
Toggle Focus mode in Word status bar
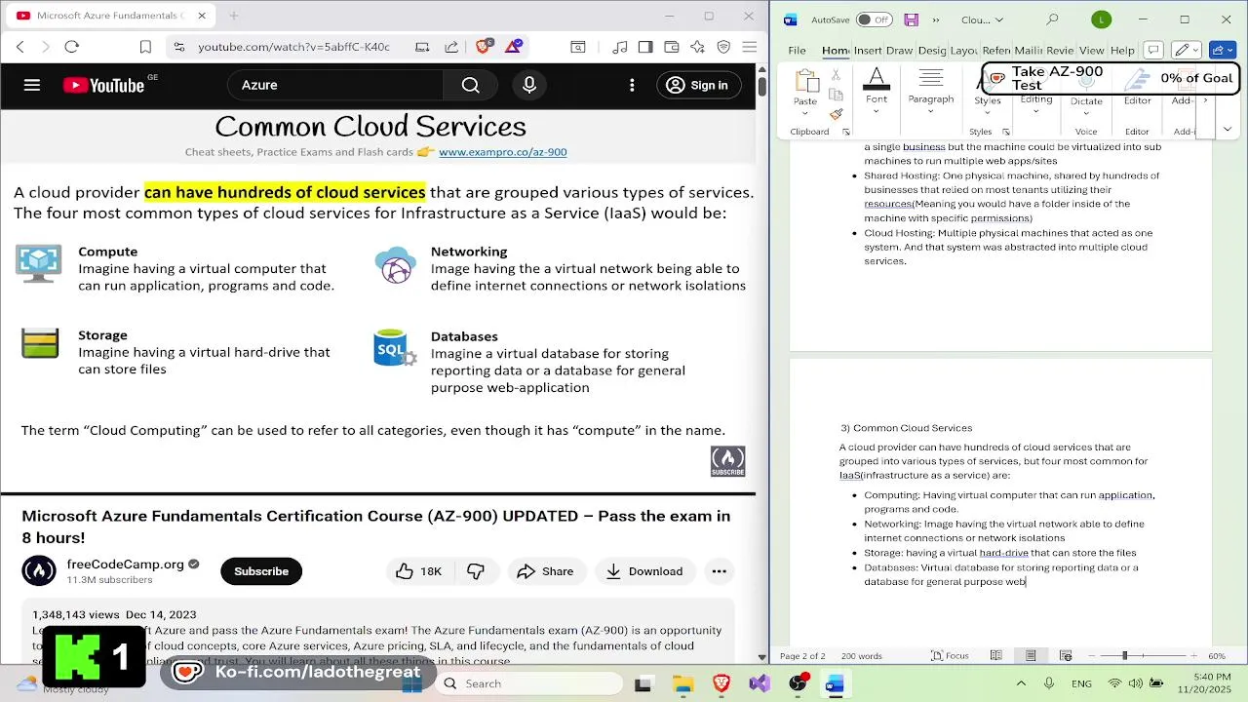click(x=951, y=656)
